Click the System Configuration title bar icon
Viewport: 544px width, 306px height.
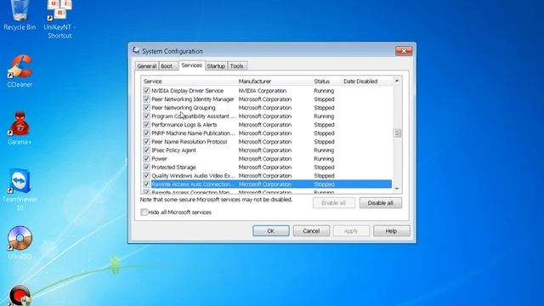136,51
